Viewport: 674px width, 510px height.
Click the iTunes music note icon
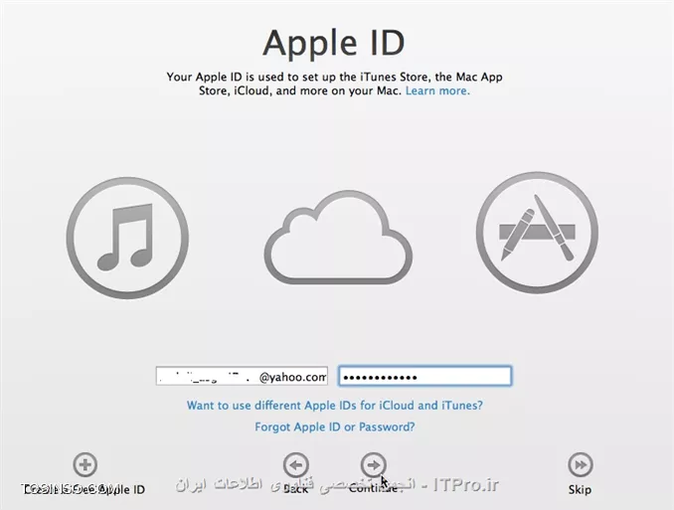(127, 238)
